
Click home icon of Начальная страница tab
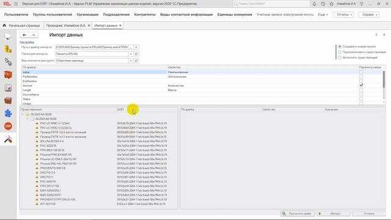4,26
